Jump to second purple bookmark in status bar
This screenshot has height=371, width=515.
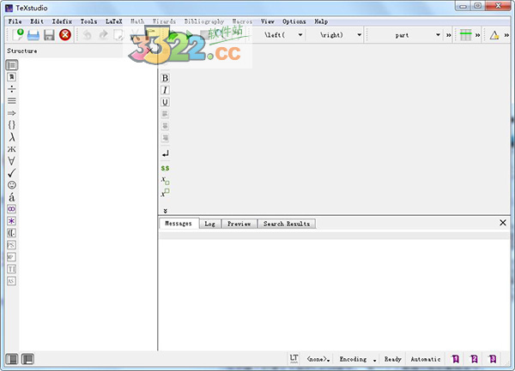474,359
